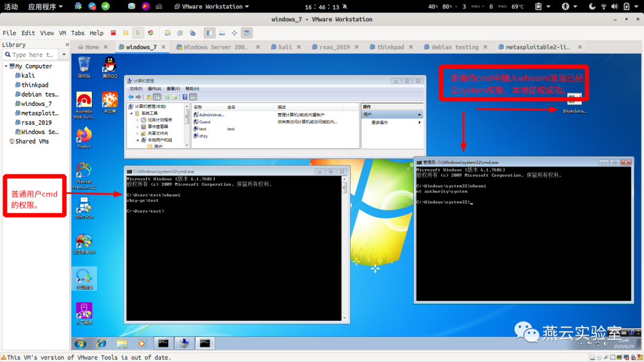Open Internet Explorer from the Windows taskbar
The image size is (644, 362).
(101, 343)
